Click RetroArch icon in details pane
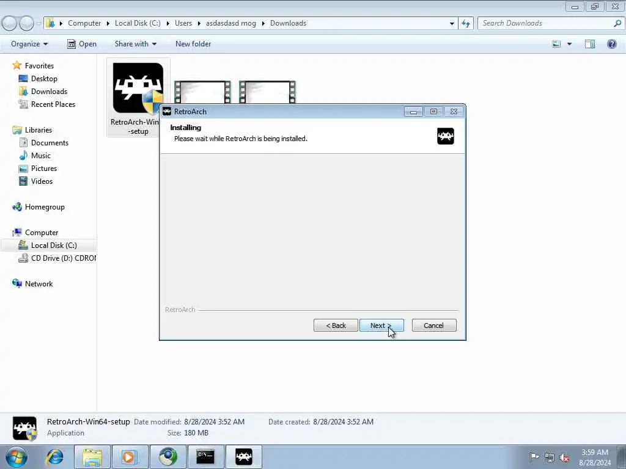The image size is (626, 469). coord(24,428)
